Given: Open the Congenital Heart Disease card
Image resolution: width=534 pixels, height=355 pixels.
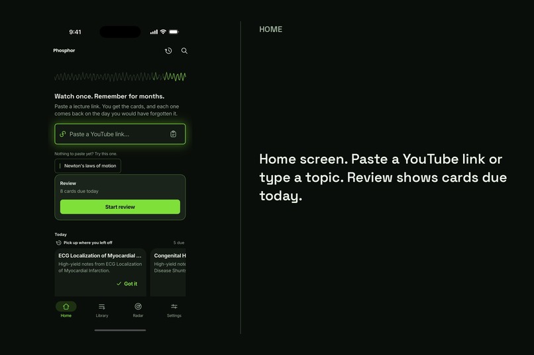Looking at the screenshot, I should [168, 272].
